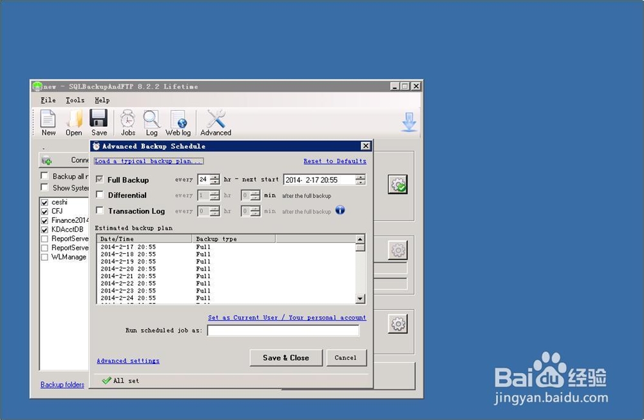Uncheck the CFJ database

[45, 212]
